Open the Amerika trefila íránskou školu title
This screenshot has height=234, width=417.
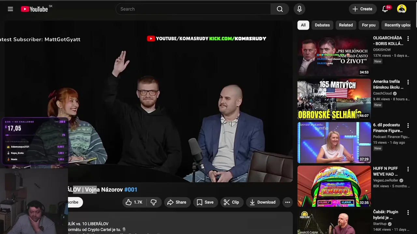[388, 84]
